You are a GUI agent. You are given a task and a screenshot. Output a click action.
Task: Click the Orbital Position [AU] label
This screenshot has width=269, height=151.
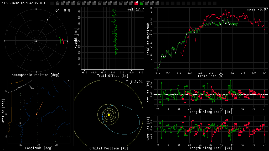coord(109,148)
